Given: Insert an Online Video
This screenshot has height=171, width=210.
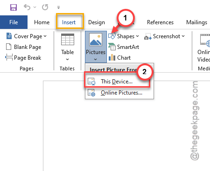Looking at the screenshot, I should (204, 48).
